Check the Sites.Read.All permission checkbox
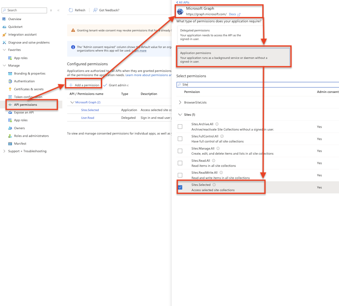 (180, 163)
